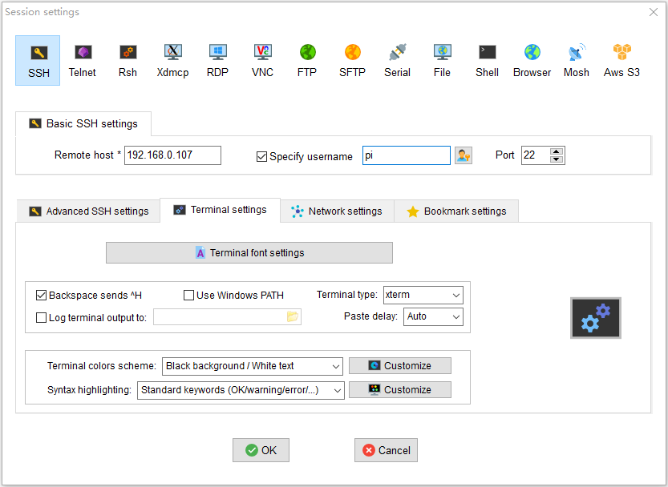
Task: Click the folder icon for log output
Action: click(x=293, y=316)
